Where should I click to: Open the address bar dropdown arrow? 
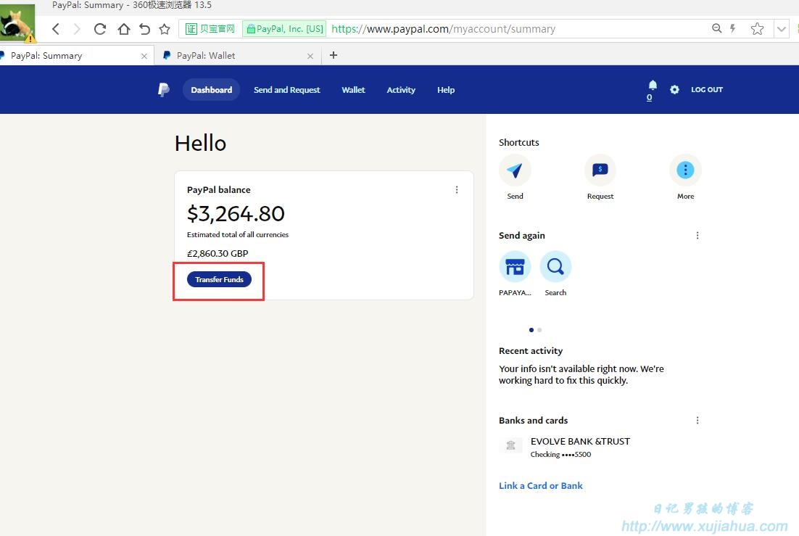[781, 29]
